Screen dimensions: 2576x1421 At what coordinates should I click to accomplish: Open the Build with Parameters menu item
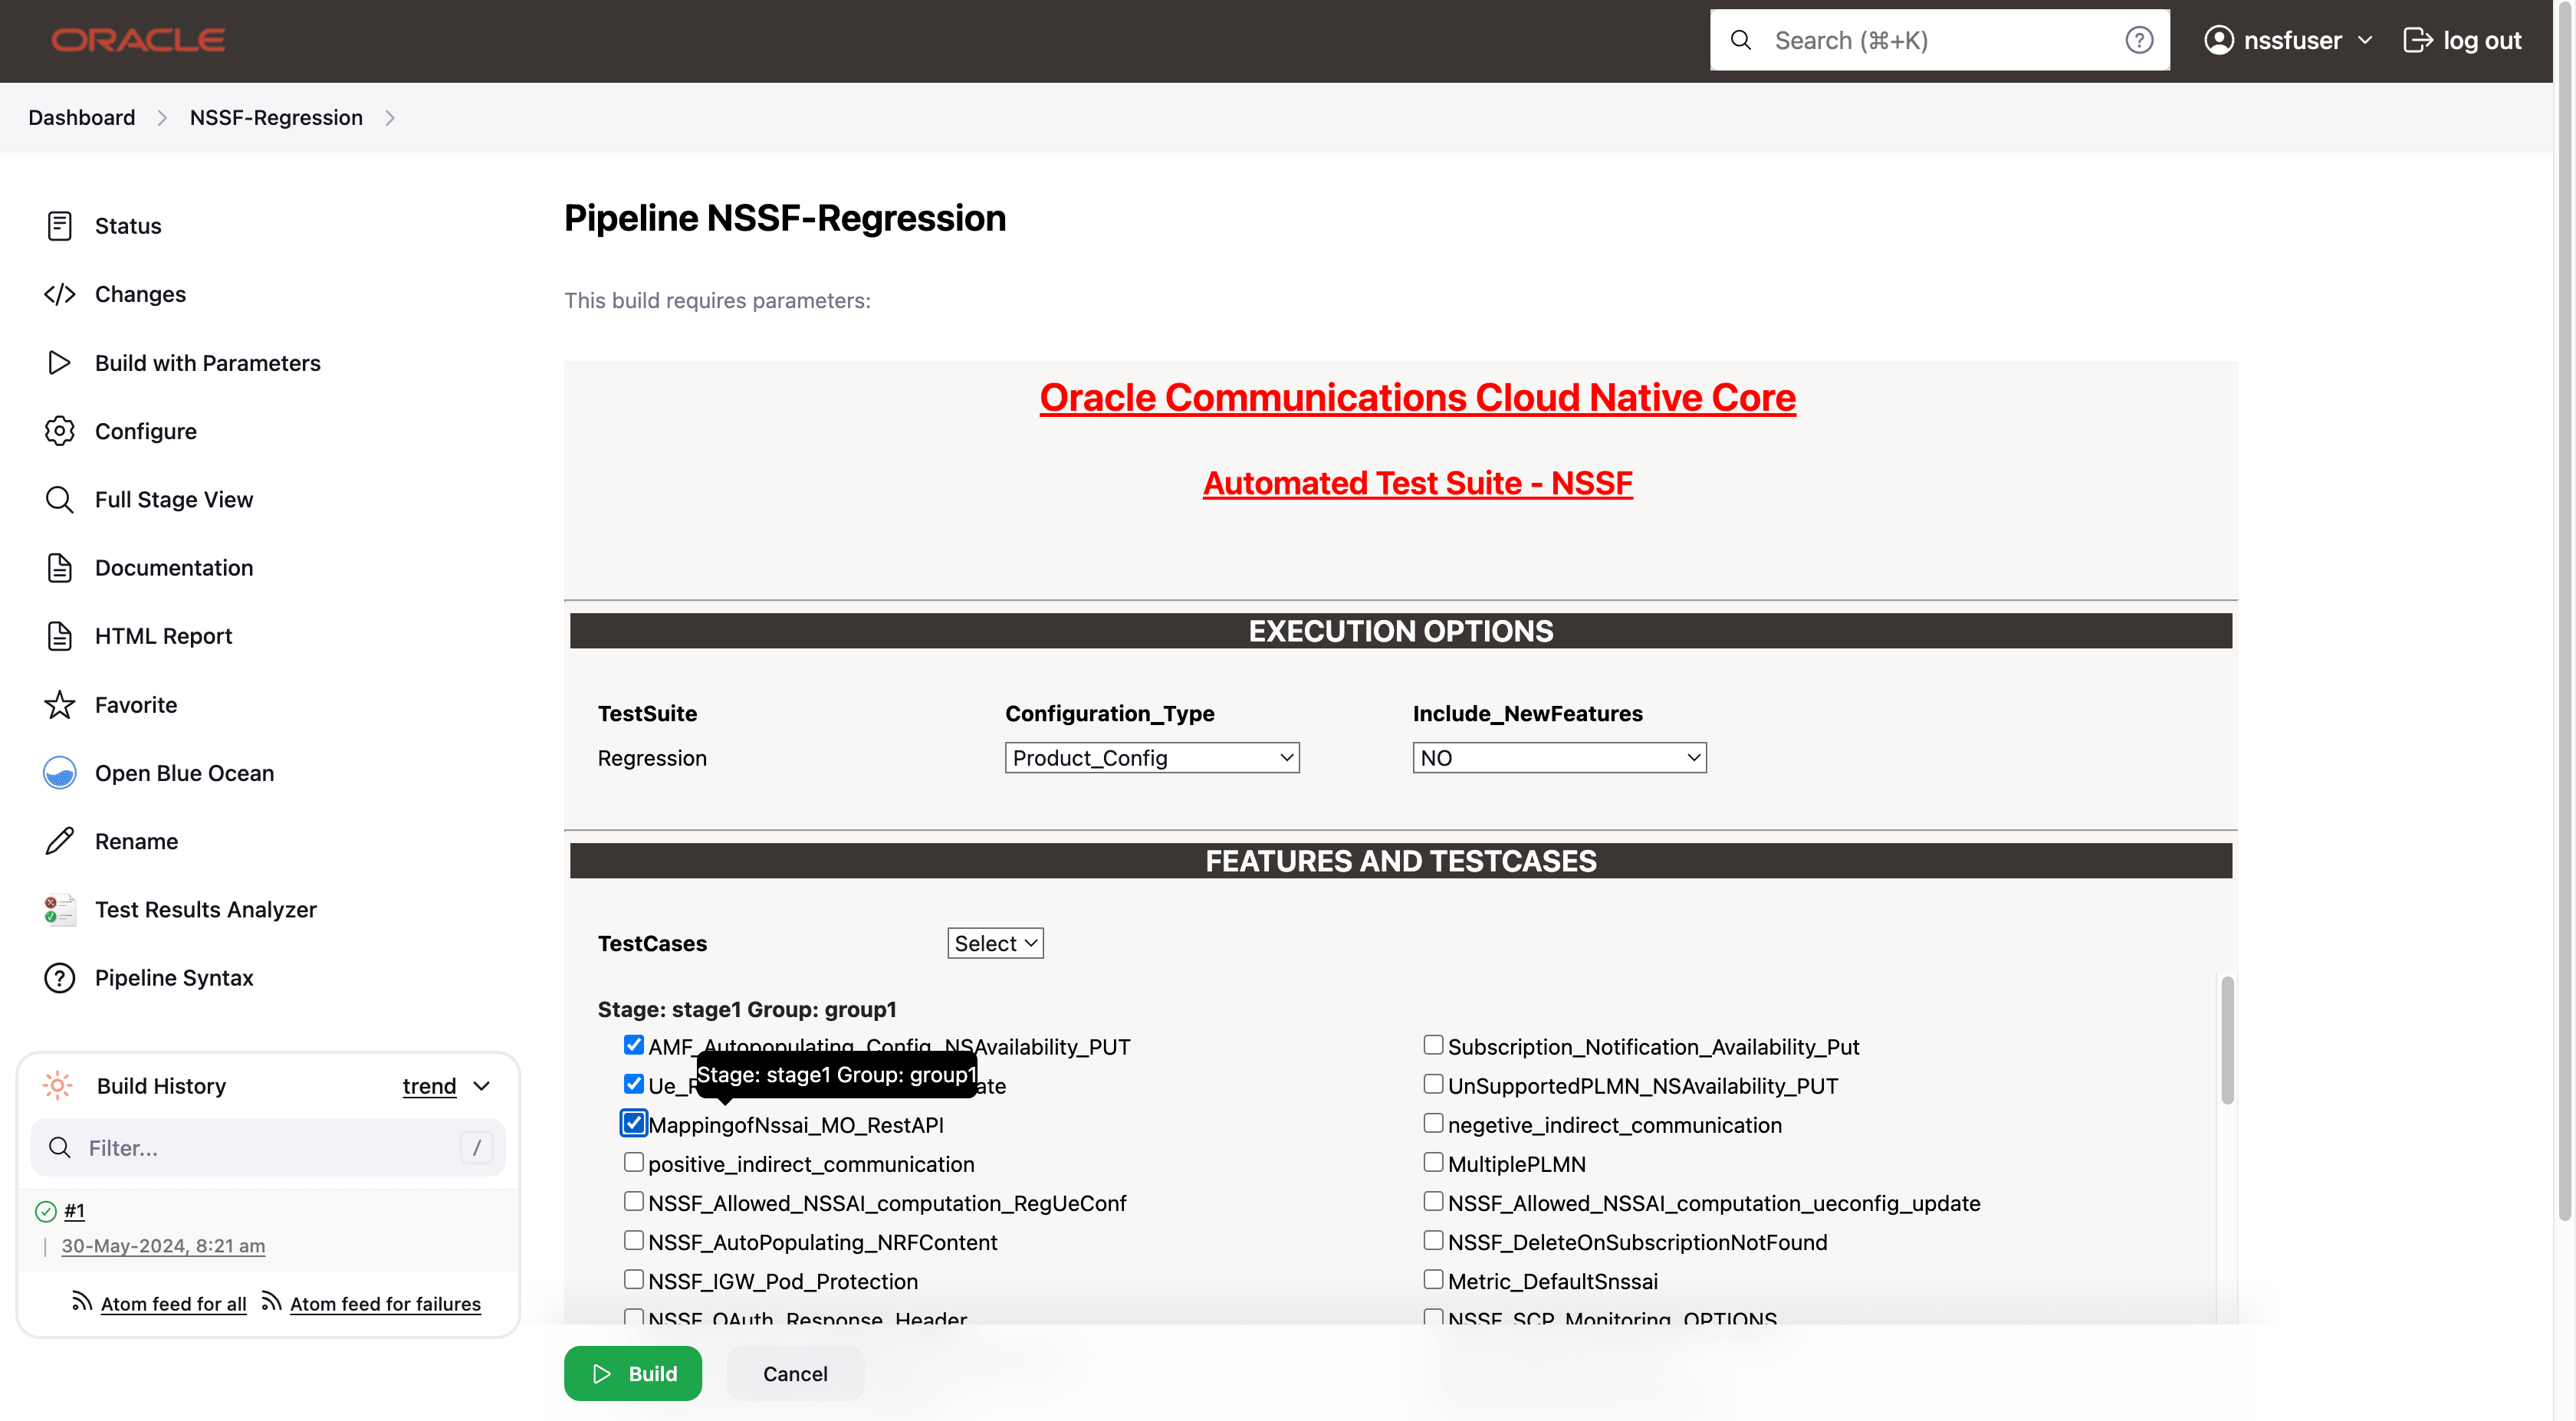tap(207, 363)
